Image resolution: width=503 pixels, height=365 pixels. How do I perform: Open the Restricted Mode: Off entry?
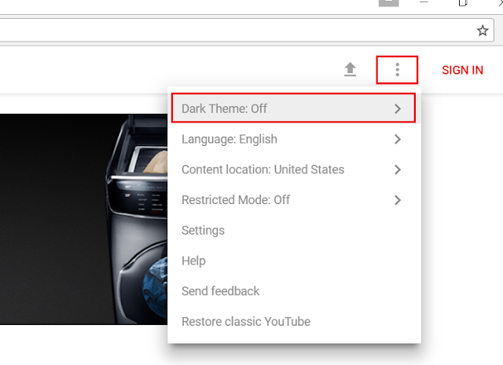coord(294,199)
